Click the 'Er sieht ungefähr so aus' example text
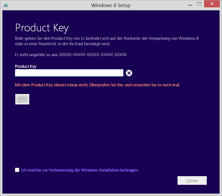This screenshot has width=222, height=196. pyautogui.click(x=71, y=55)
